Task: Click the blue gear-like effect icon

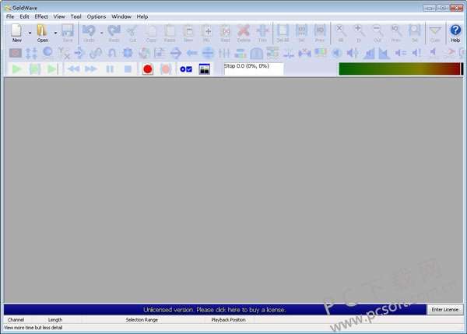Action: 128,53
